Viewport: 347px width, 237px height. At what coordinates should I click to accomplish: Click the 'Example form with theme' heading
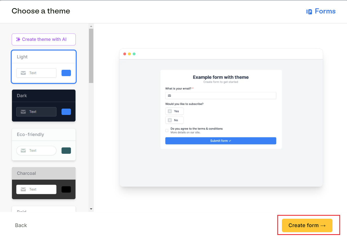[x=221, y=77]
